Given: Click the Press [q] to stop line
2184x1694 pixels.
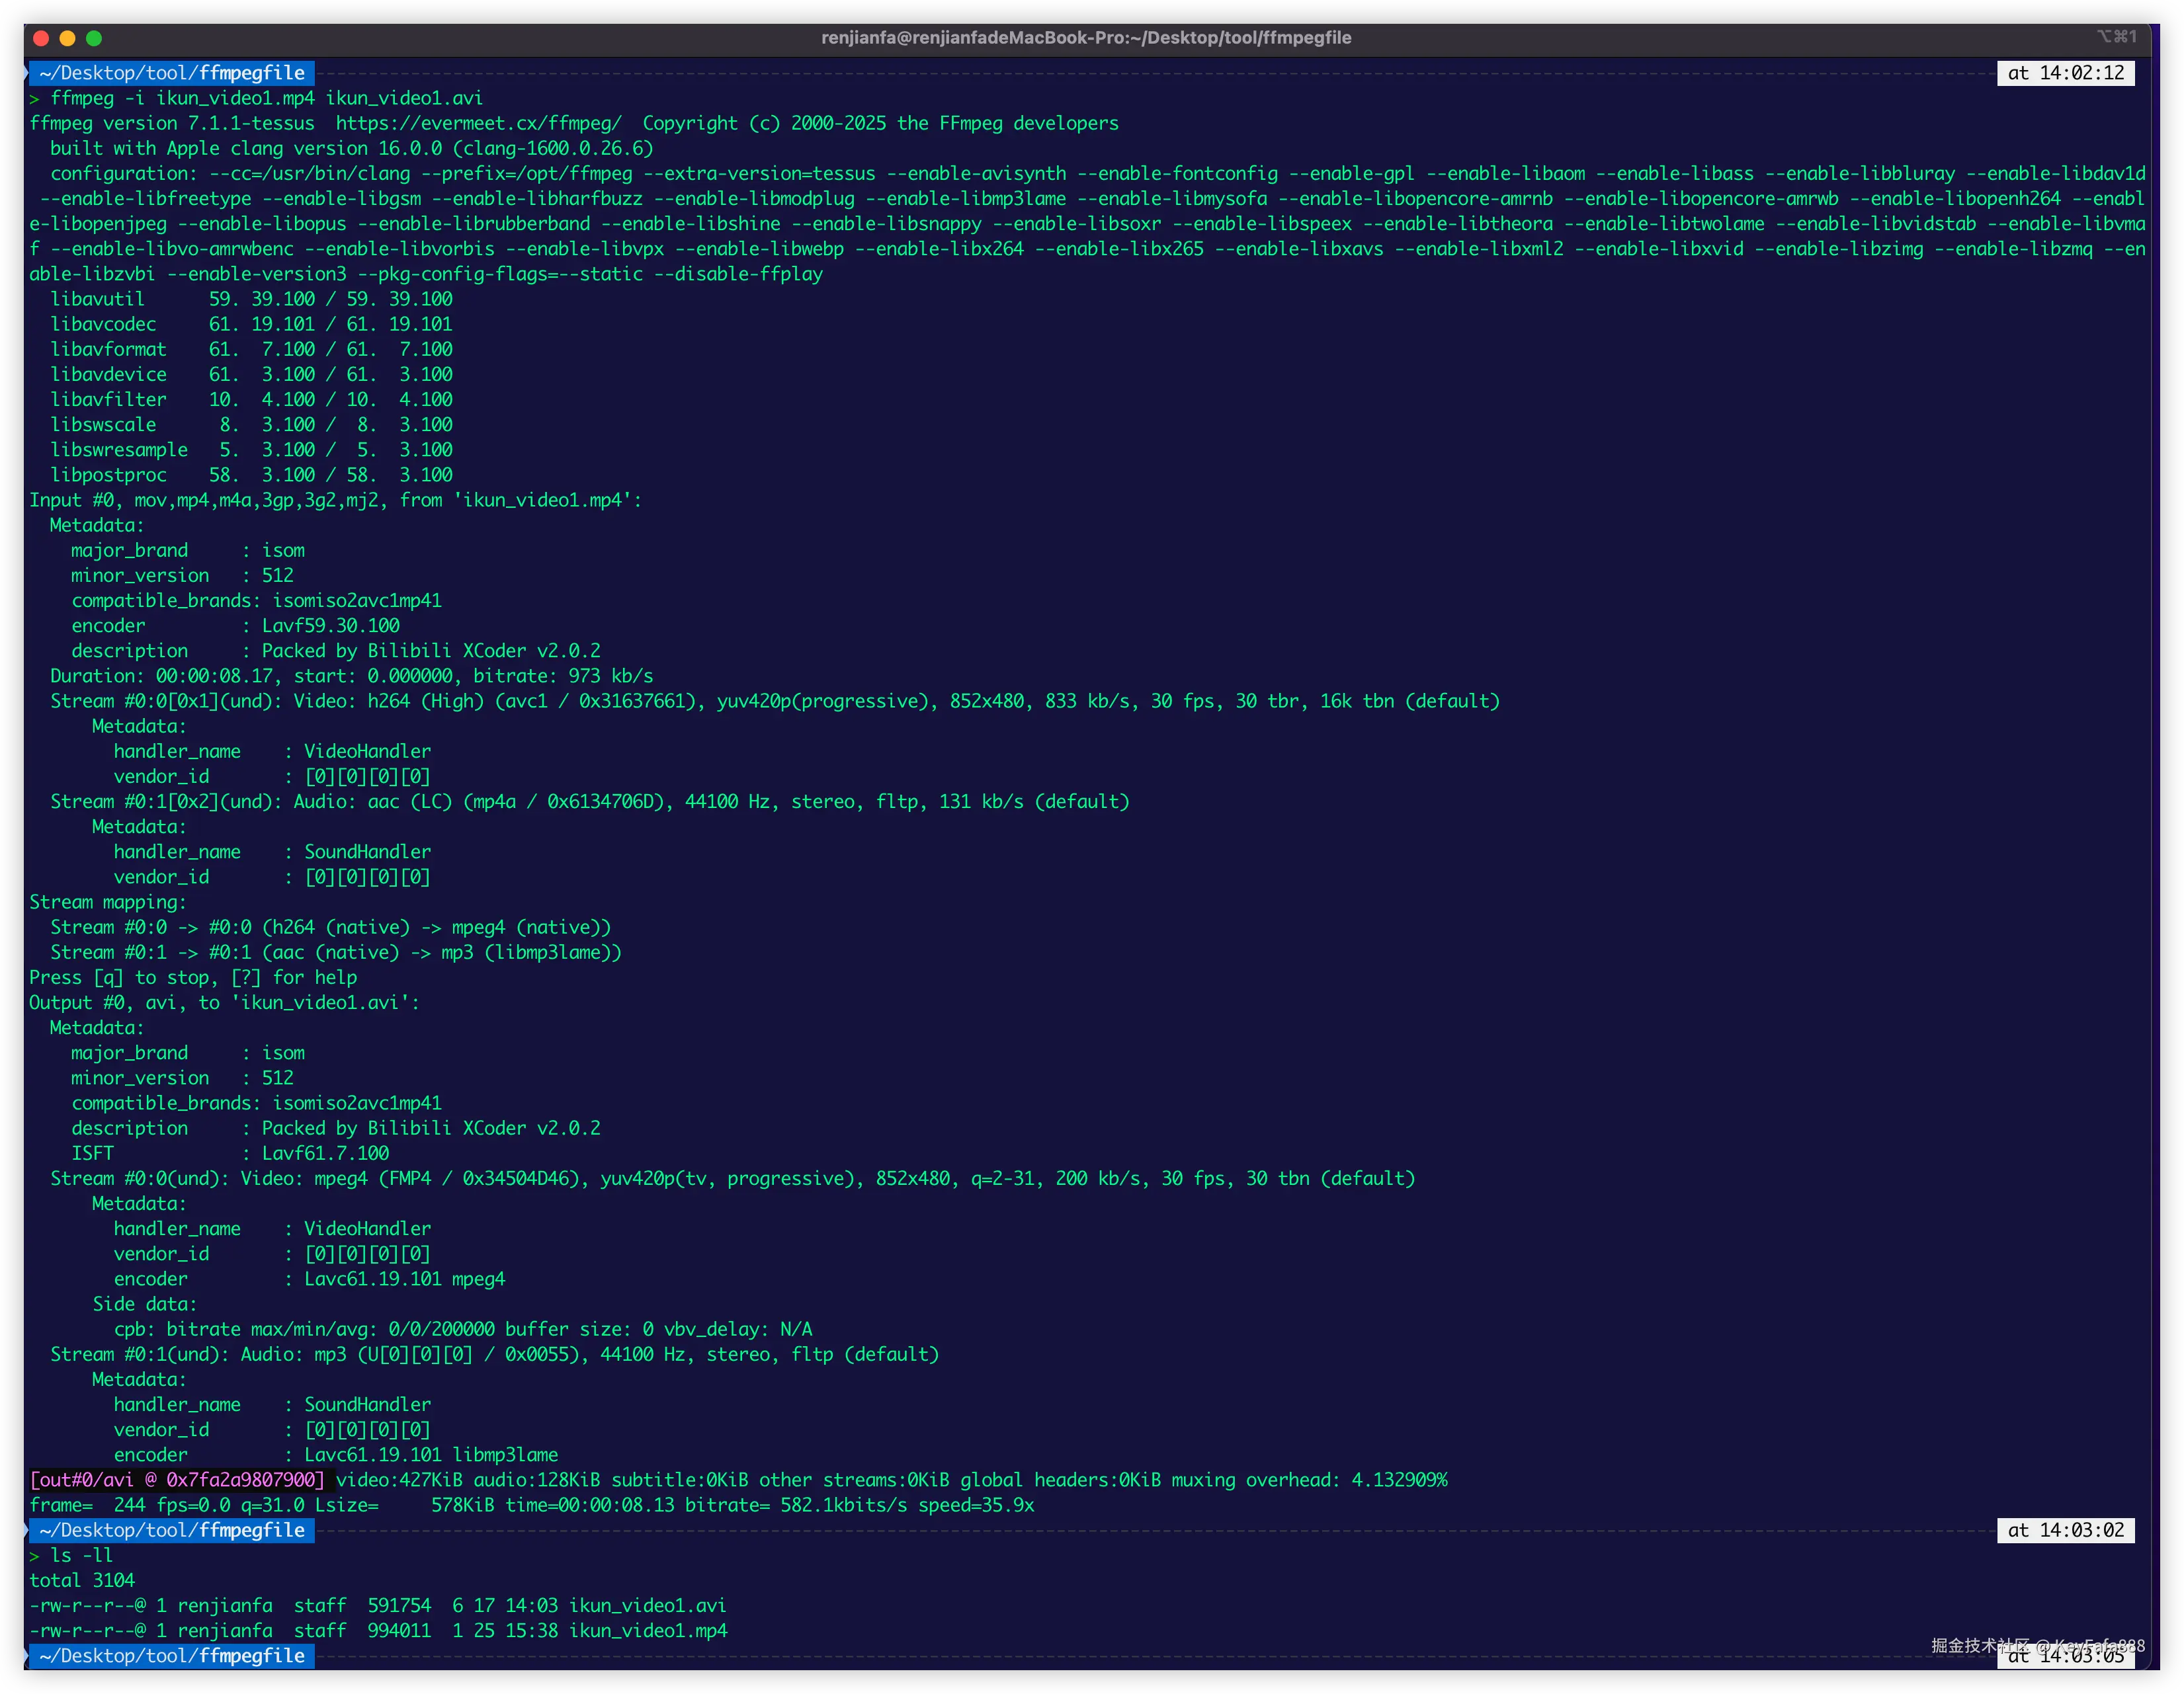Looking at the screenshot, I should 193,977.
